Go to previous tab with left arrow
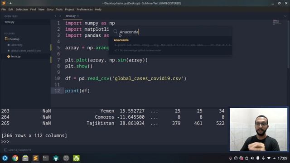290x163 pixels. pyautogui.click(x=55, y=16)
